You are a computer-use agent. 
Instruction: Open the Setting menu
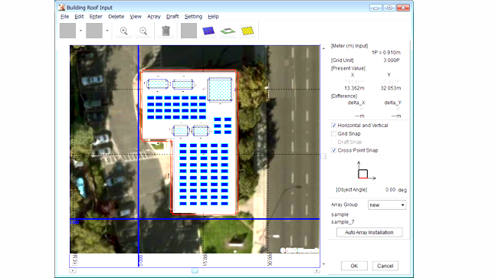point(193,16)
